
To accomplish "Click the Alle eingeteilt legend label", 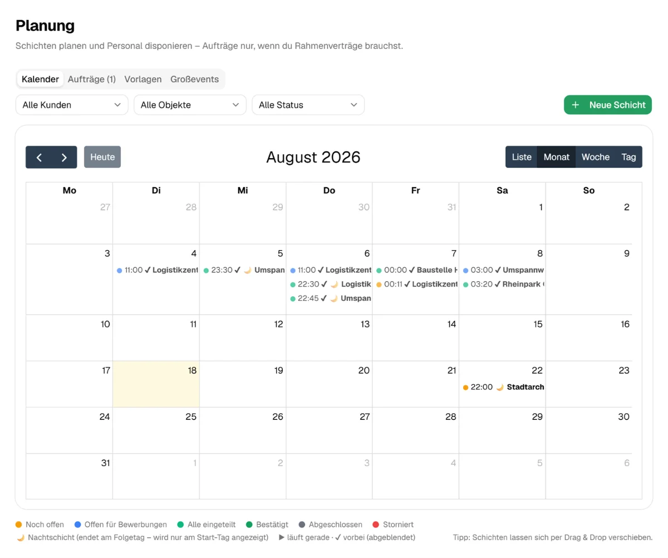I will pos(212,525).
